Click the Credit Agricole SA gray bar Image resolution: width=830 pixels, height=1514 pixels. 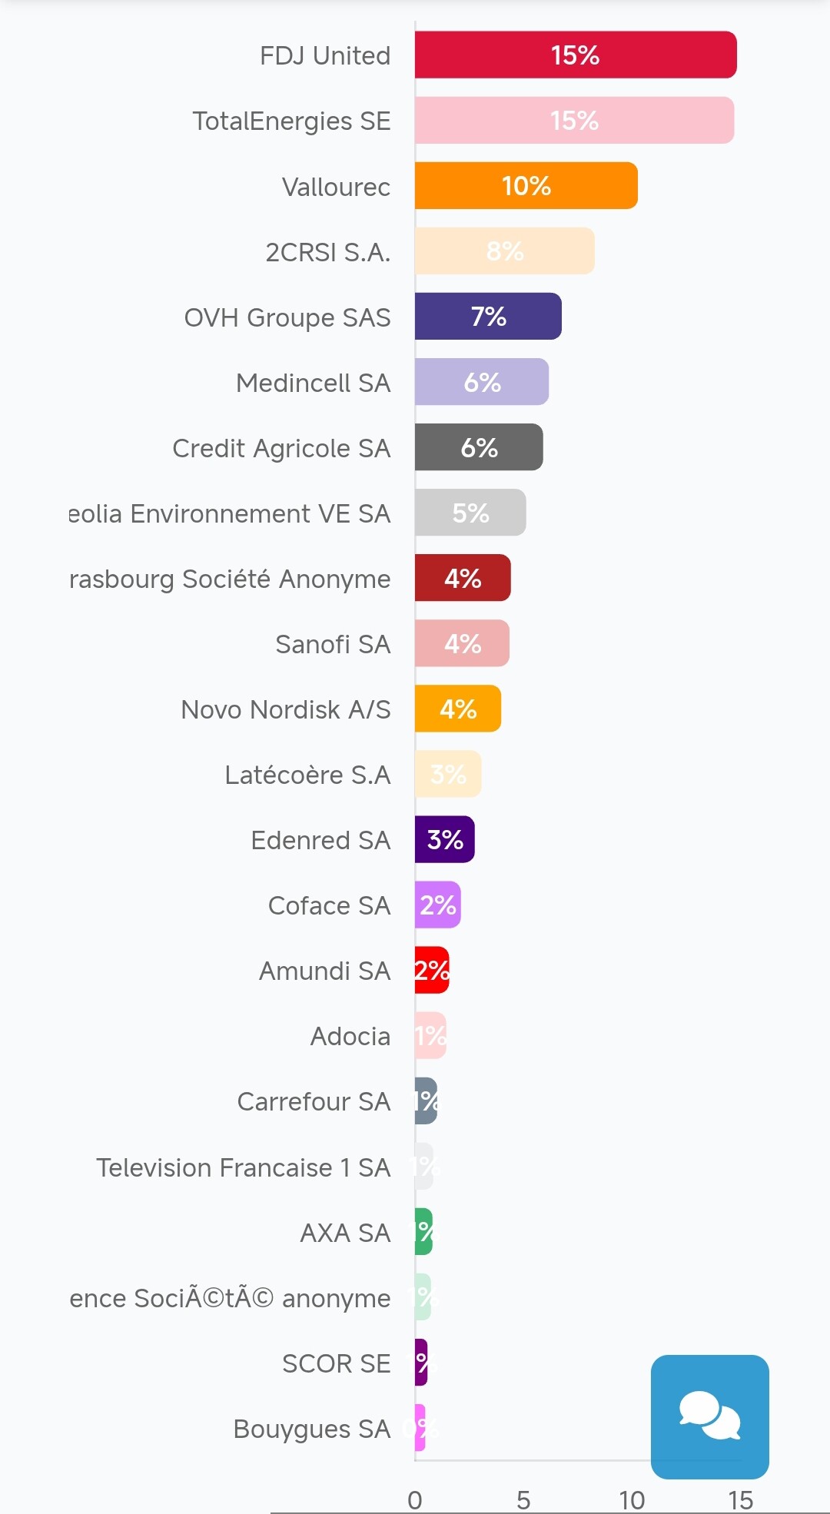click(479, 447)
